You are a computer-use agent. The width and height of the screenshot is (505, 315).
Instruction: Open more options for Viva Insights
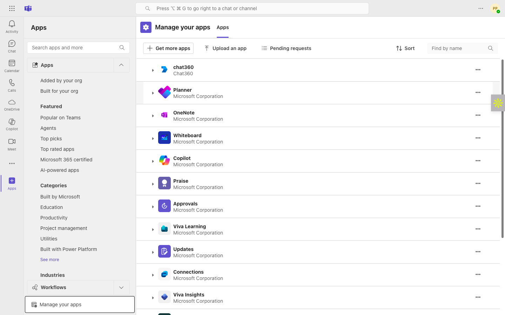point(478,297)
